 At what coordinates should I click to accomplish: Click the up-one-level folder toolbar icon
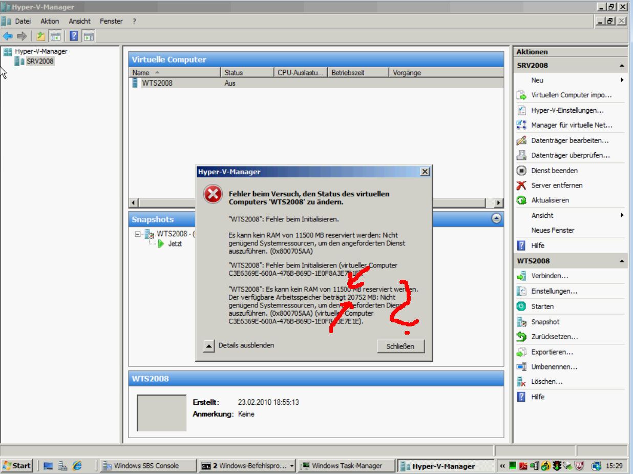[40, 36]
